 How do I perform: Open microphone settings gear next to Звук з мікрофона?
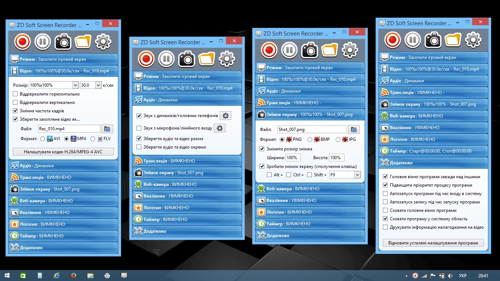point(220,128)
